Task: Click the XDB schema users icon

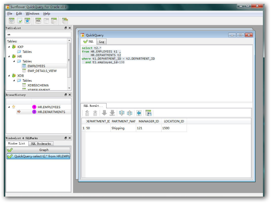Action: [x=14, y=75]
